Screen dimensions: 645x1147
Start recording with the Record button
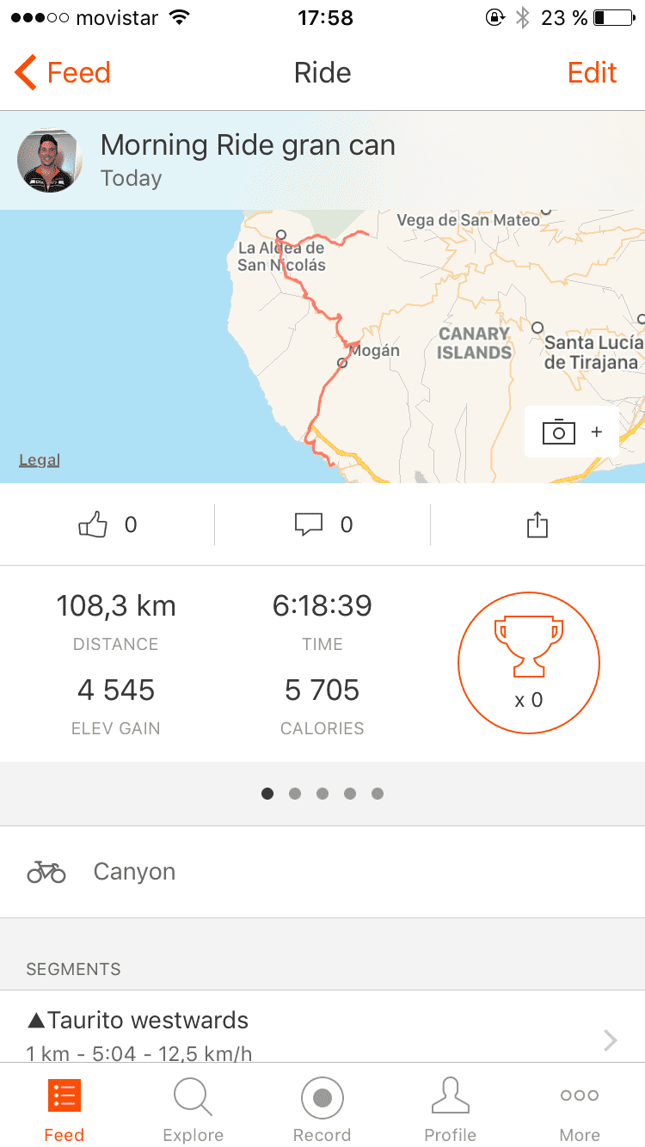click(x=322, y=1111)
